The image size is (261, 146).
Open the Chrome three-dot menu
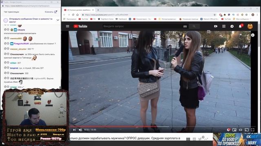[x=257, y=15]
